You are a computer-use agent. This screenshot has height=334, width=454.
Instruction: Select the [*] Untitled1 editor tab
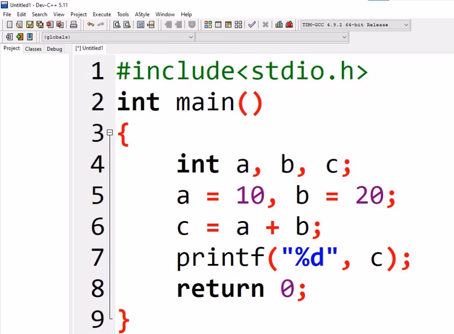(x=89, y=48)
